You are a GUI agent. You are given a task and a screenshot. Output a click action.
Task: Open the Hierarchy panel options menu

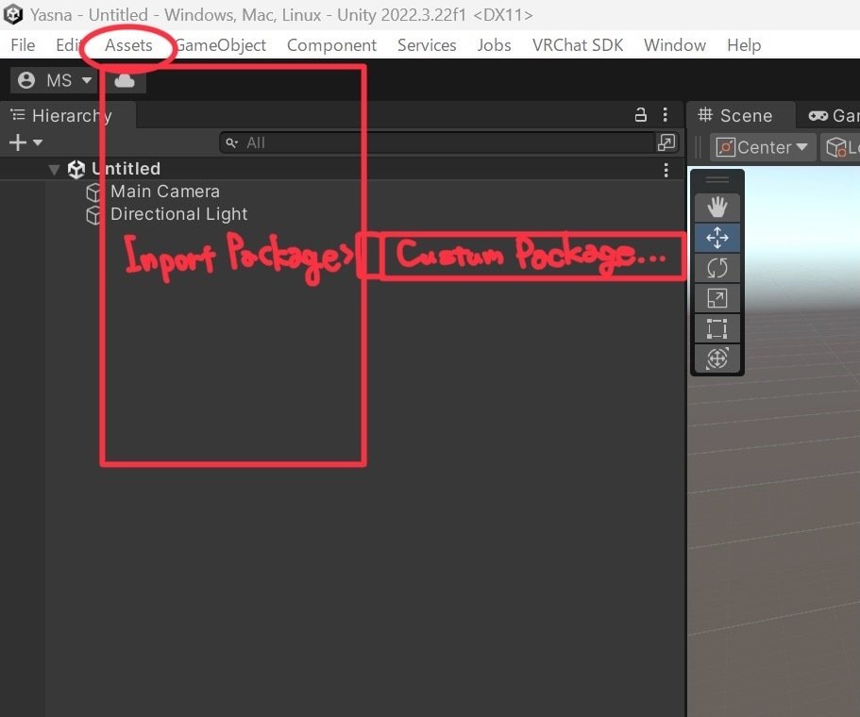point(666,114)
